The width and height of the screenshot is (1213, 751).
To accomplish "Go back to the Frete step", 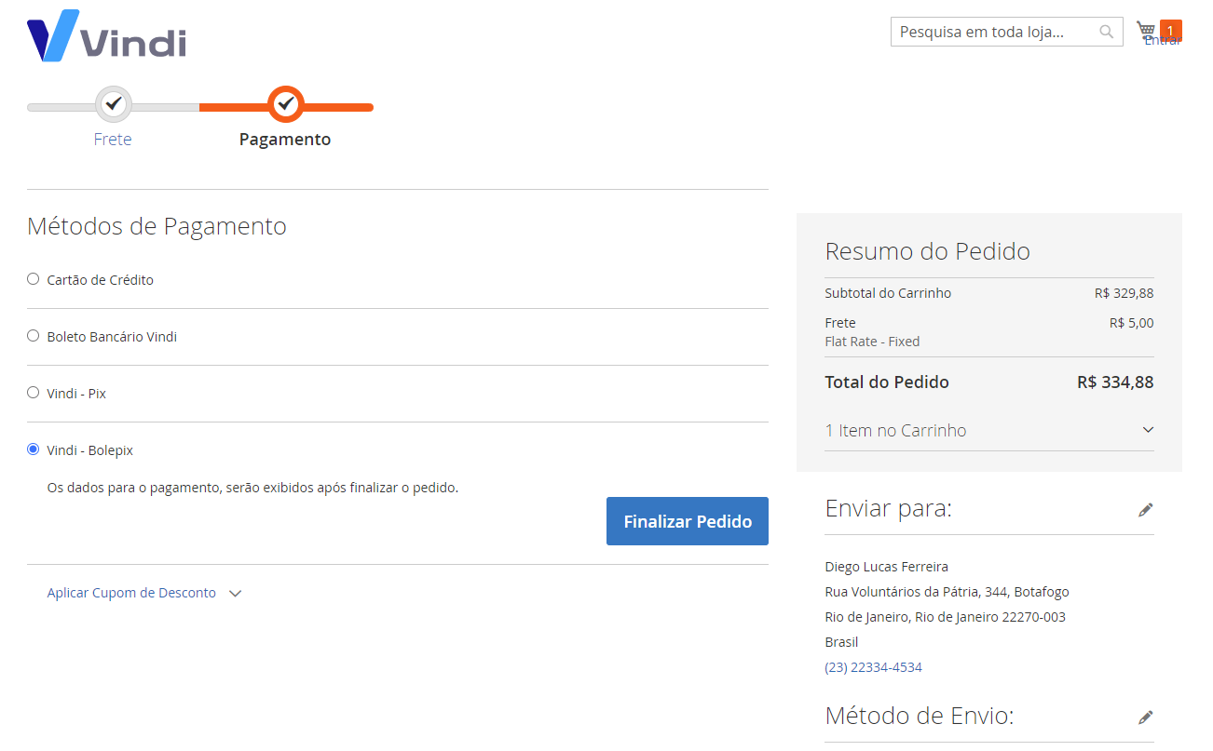I will pos(113,140).
